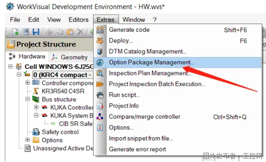The height and width of the screenshot is (162, 266).
Task: Click the Copy toolbar icon
Action: pos(60,32)
